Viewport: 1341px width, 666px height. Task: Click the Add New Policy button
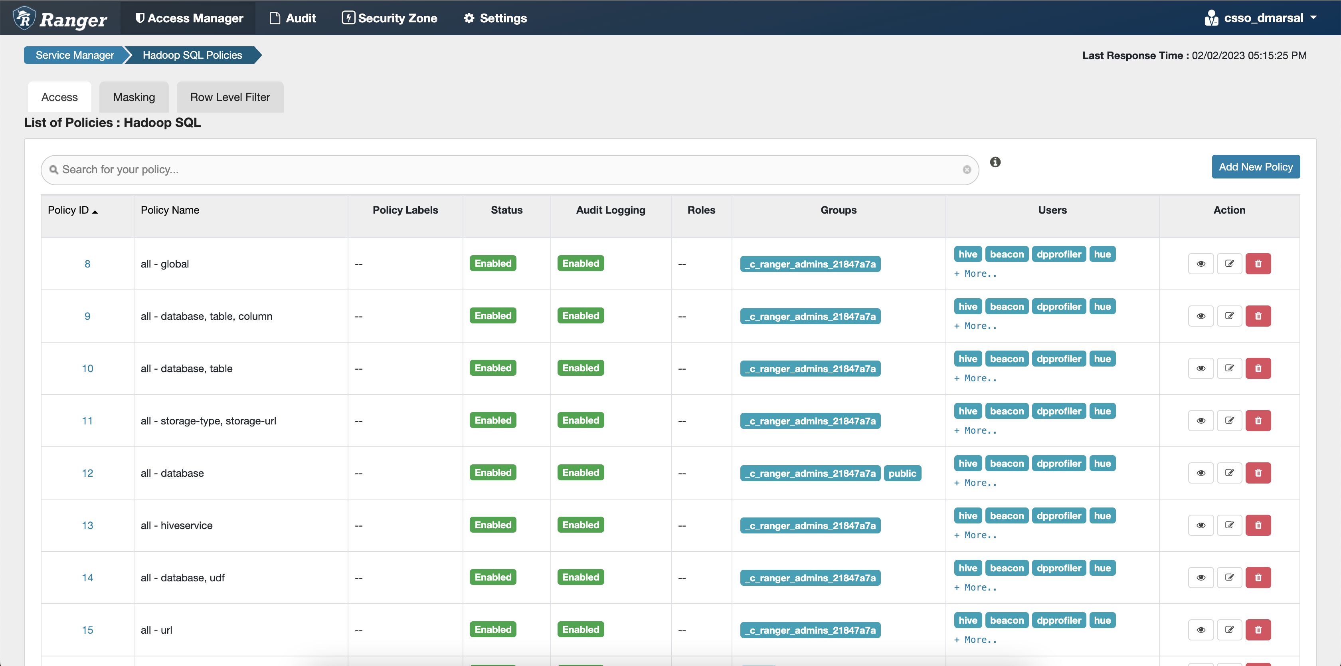click(x=1255, y=167)
